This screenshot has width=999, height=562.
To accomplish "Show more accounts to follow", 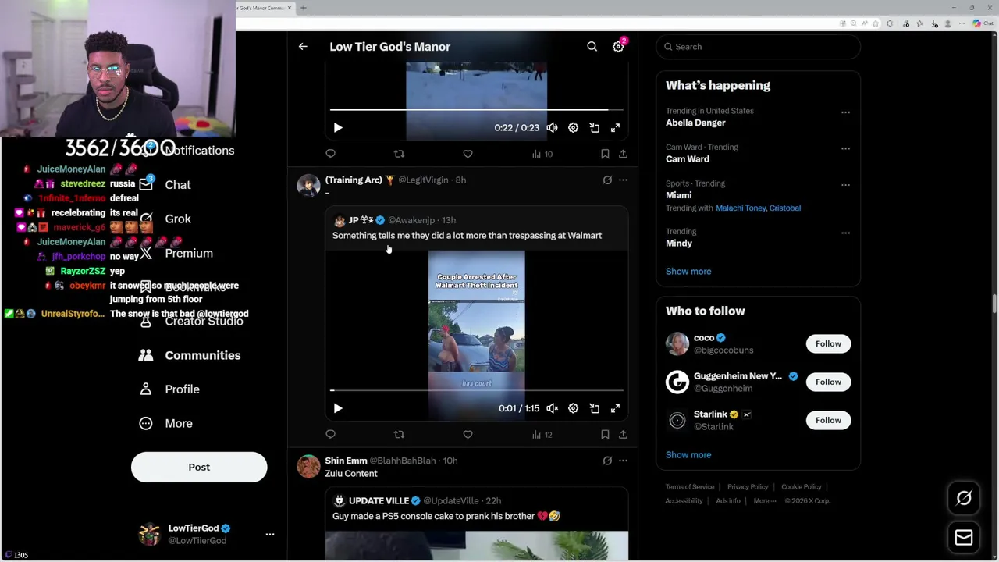I will coord(688,455).
